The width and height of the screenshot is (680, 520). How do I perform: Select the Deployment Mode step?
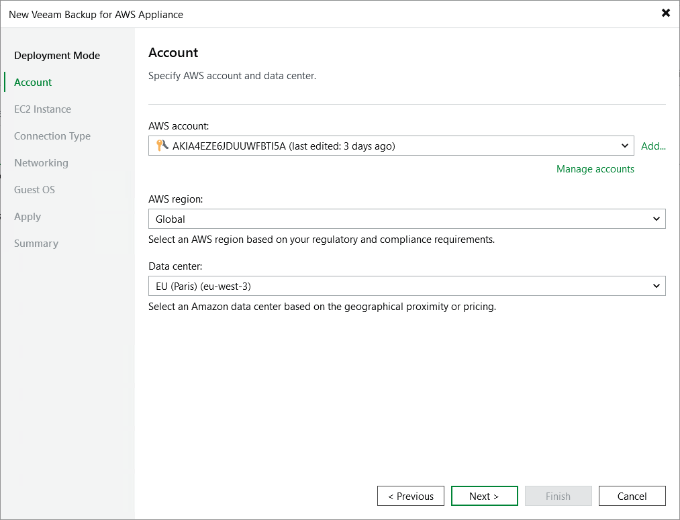pos(57,55)
